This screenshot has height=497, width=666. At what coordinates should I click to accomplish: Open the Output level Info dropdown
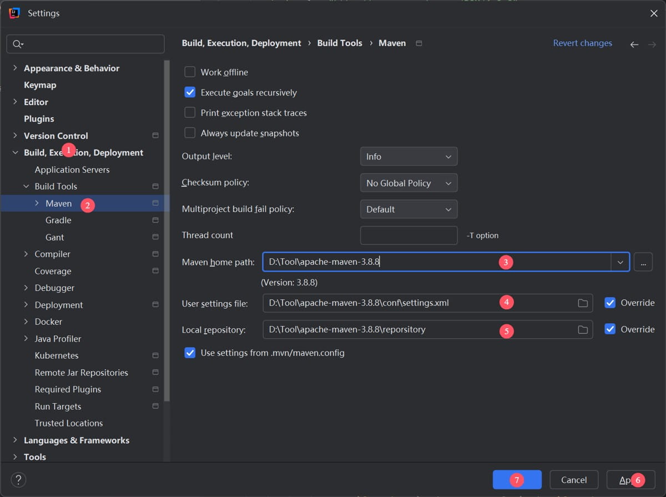[409, 157]
